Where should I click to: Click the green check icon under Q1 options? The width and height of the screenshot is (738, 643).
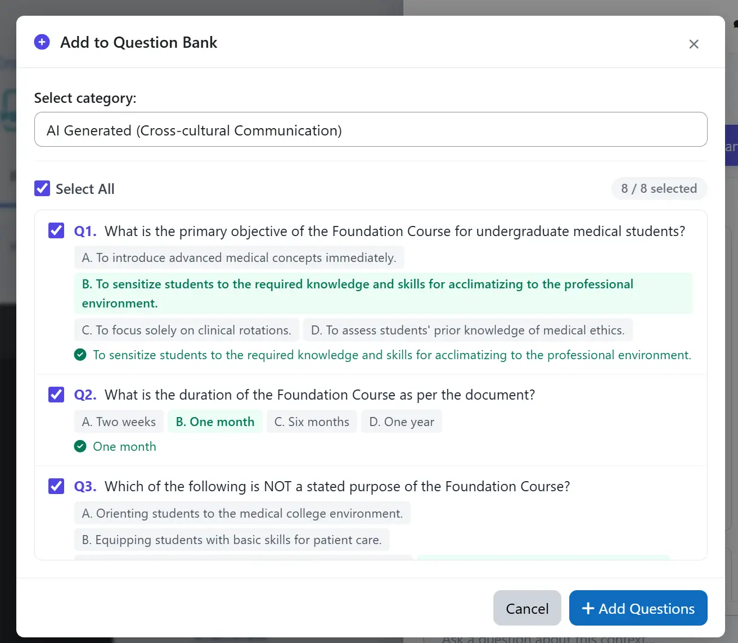pos(80,355)
